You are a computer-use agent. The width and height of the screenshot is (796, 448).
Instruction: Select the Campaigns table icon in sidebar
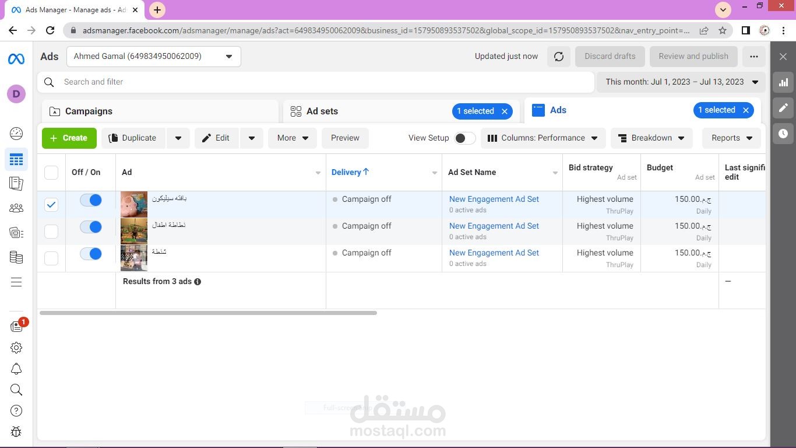(16, 159)
